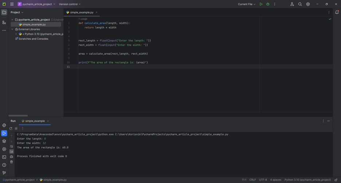Start debugging with the bug icon
This screenshot has width=341, height=183.
coord(268,4)
